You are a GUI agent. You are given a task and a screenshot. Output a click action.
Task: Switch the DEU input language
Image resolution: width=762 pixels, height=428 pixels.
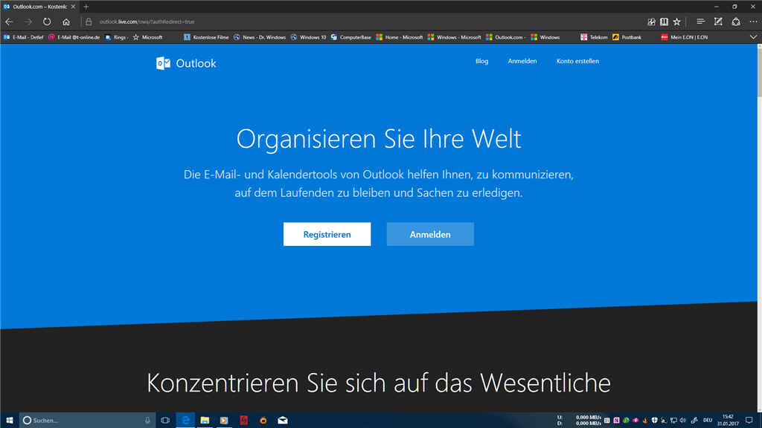(708, 421)
